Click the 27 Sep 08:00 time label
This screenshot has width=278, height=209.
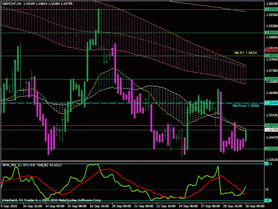tap(210, 206)
